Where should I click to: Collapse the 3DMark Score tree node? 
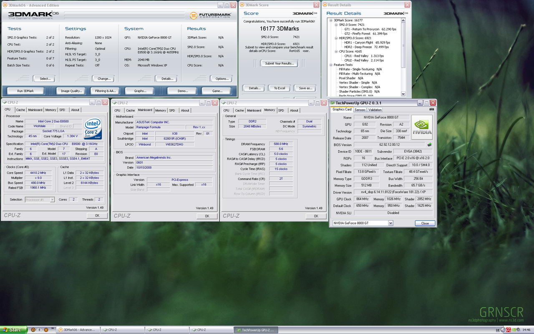[x=330, y=20]
